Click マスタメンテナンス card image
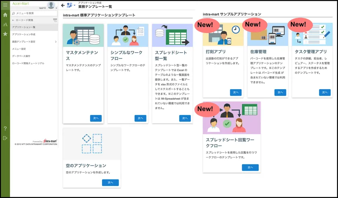The image size is (338, 198). coord(83,35)
